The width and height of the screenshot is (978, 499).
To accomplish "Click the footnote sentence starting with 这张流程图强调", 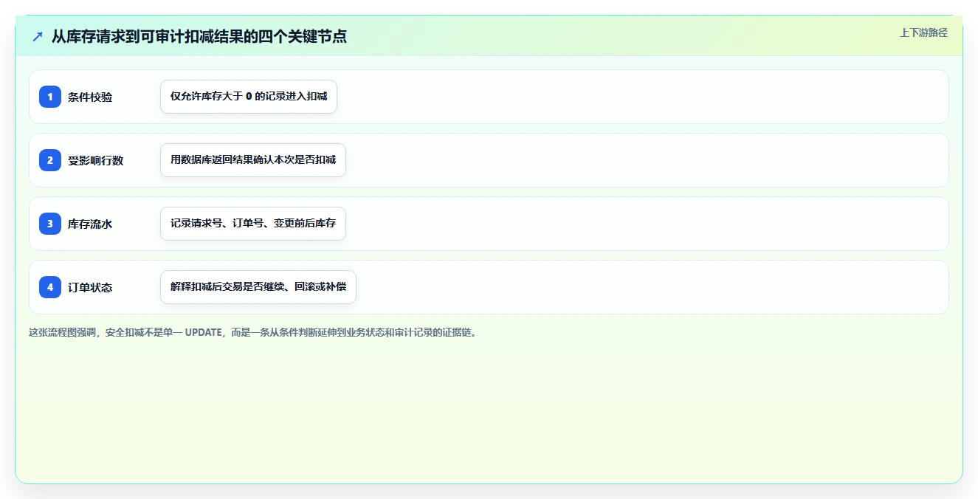I will [252, 333].
